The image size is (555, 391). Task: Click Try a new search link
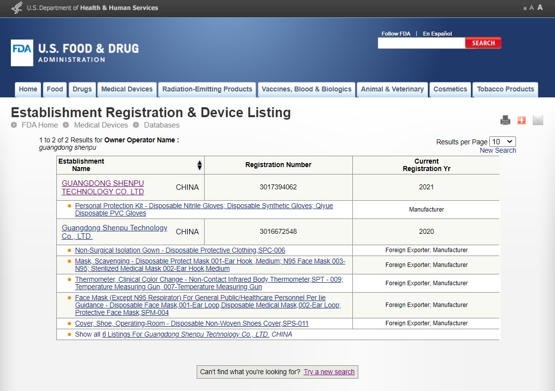[x=329, y=372]
